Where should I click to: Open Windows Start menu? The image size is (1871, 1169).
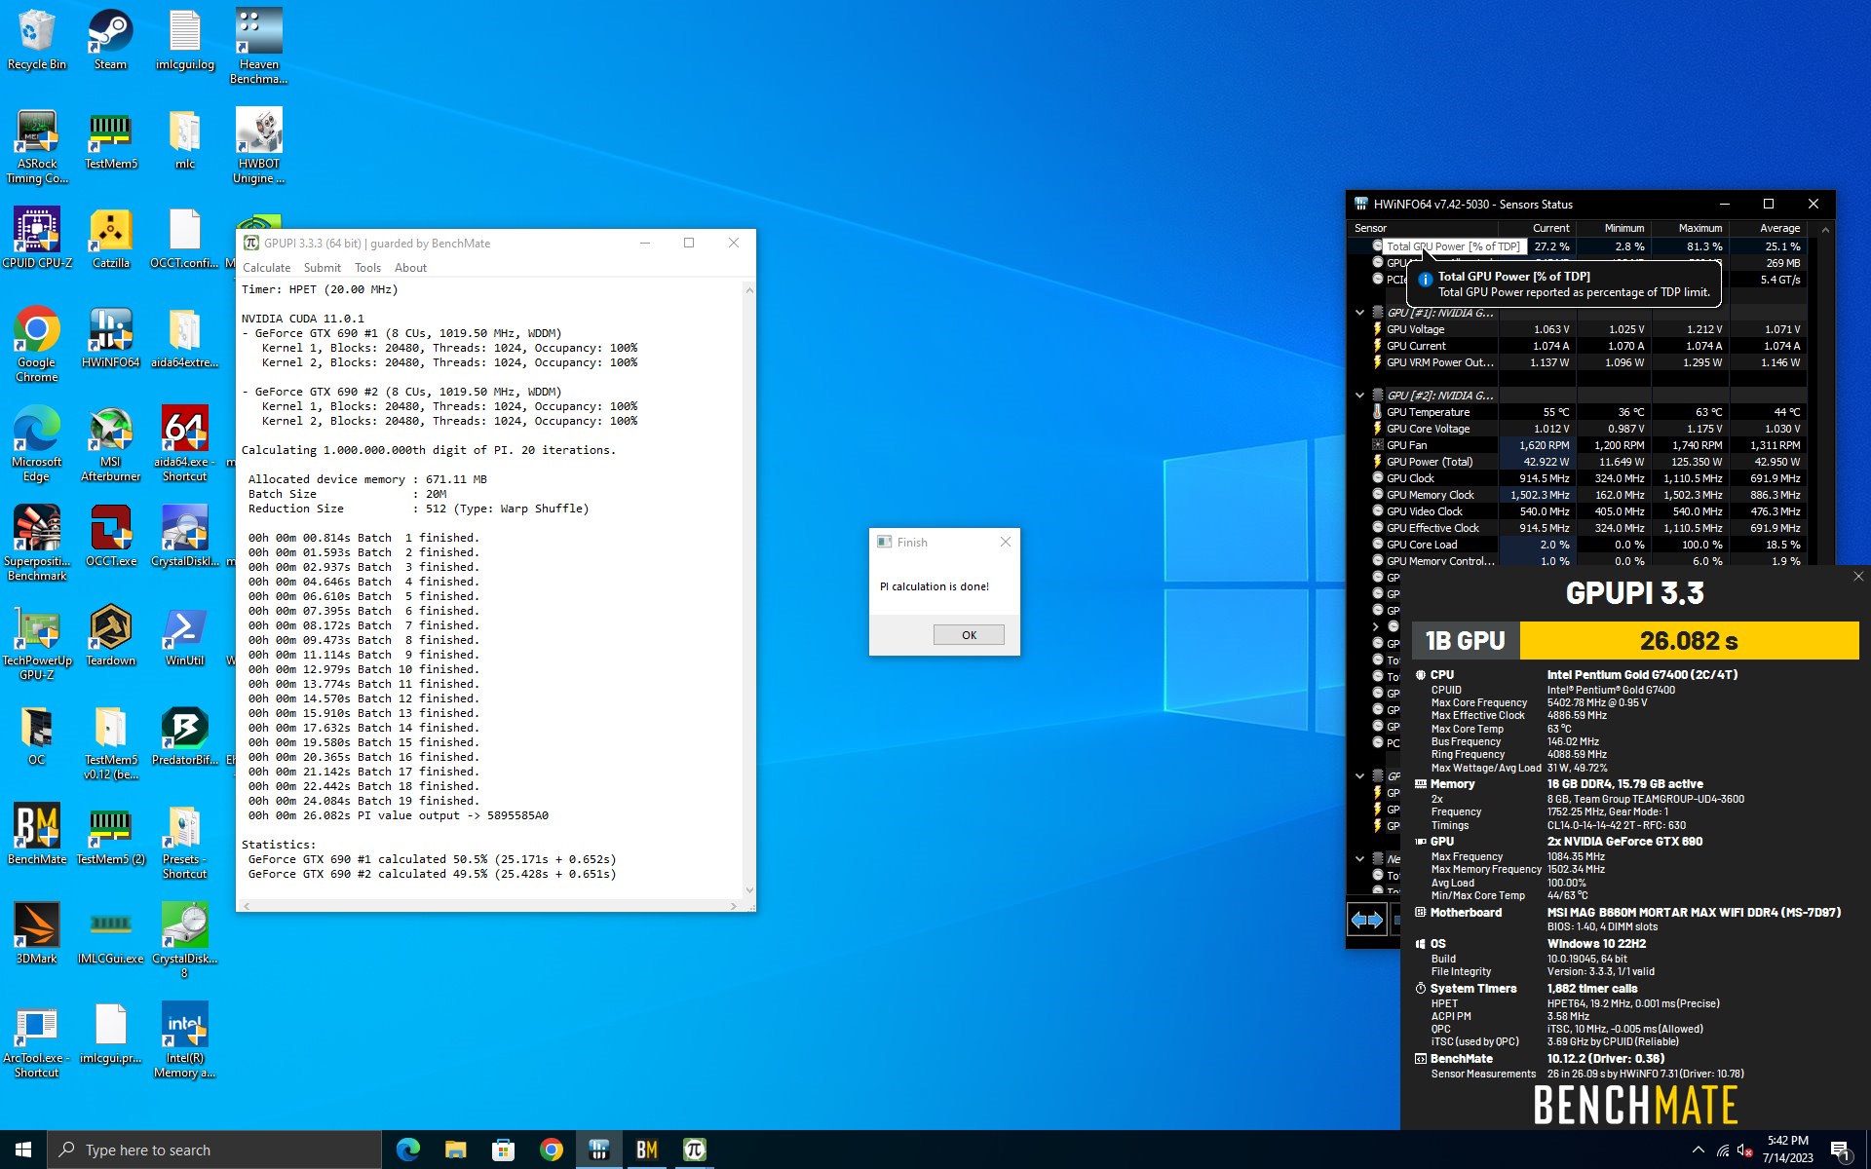[23, 1150]
